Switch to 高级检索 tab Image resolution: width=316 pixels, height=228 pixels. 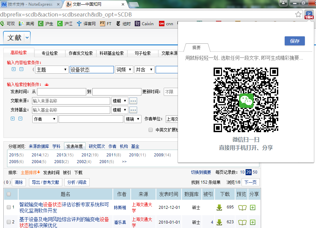(19, 53)
